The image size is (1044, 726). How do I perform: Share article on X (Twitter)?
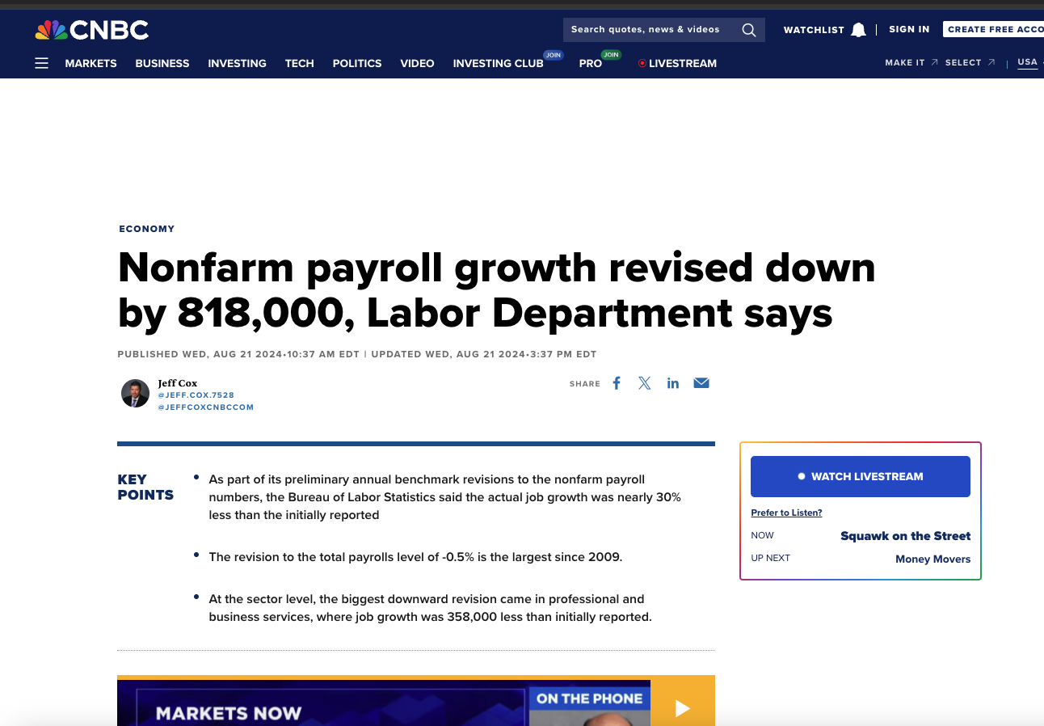pos(645,383)
